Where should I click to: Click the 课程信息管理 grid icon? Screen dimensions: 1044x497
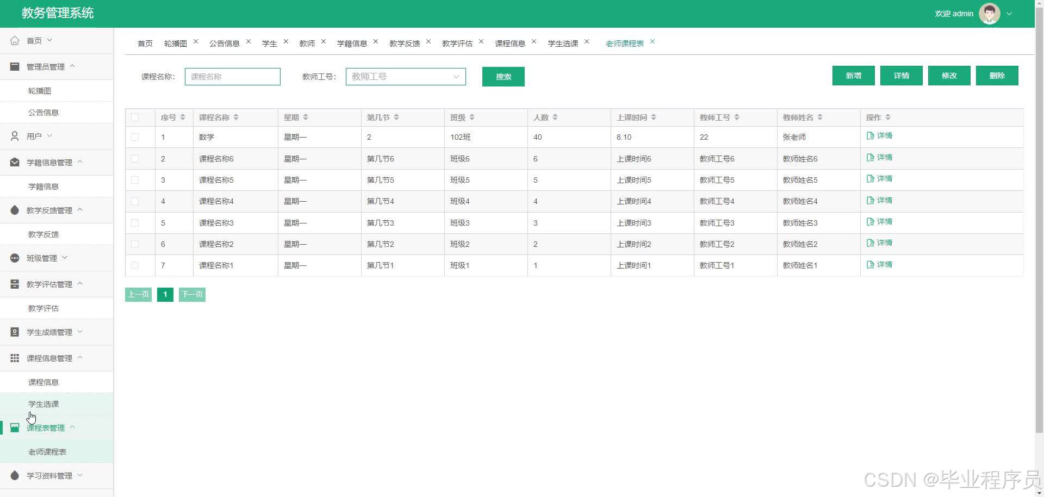tap(15, 358)
